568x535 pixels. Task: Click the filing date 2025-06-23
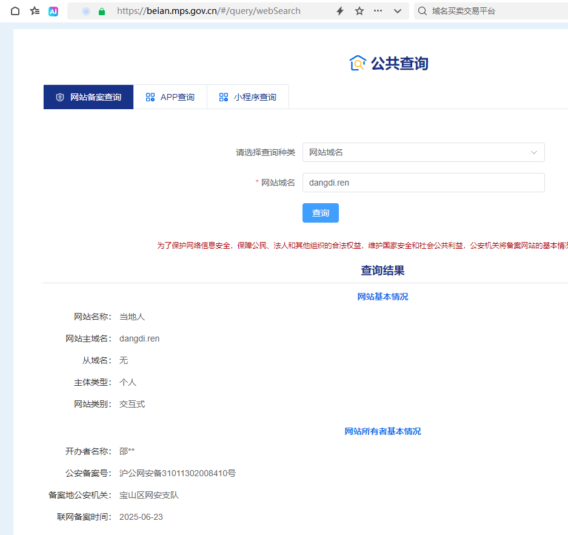point(141,517)
